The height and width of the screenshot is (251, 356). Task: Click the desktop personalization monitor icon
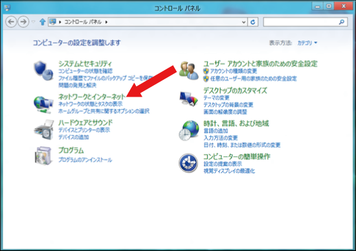tap(188, 99)
